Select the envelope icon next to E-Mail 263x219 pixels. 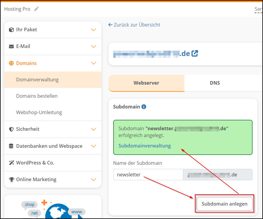(11, 46)
